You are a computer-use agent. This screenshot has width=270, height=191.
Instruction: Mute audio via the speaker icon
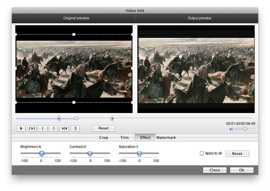click(231, 129)
